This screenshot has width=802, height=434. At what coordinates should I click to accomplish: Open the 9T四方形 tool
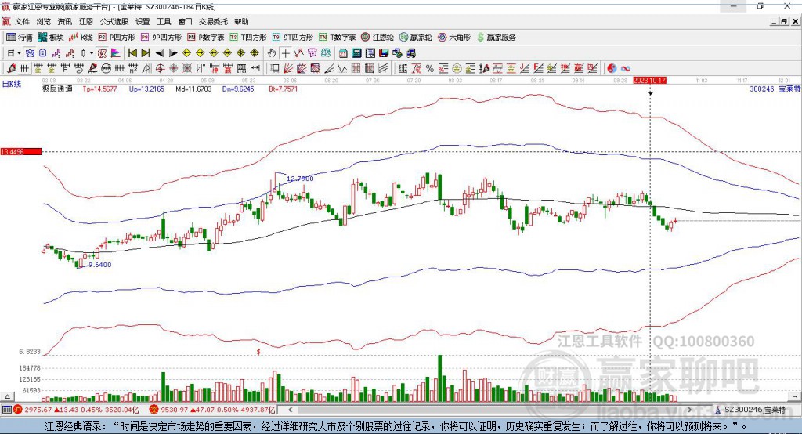point(293,38)
